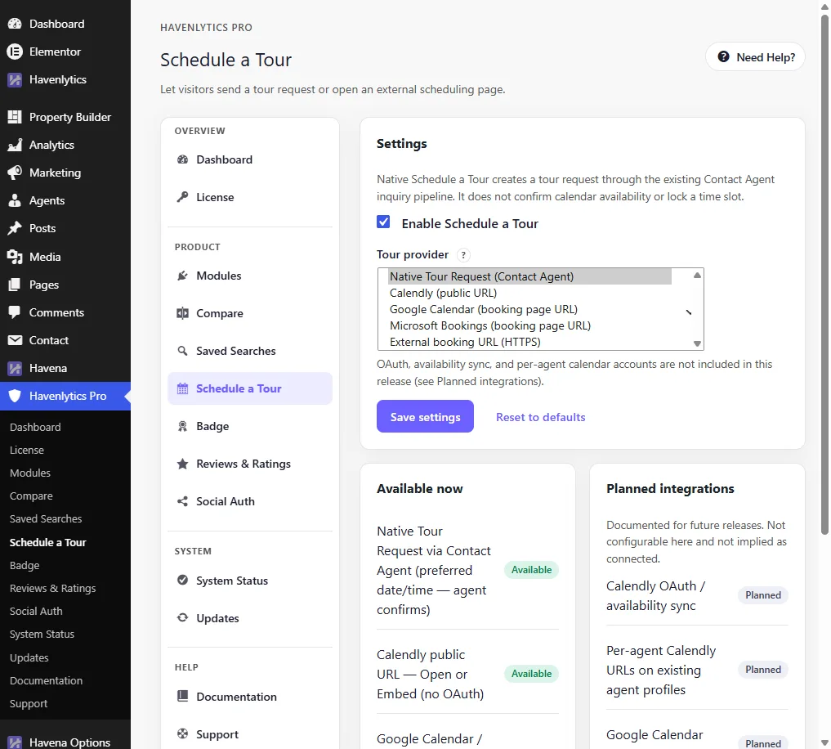
Task: Click the Havenlytics sidebar icon
Action: (15, 79)
